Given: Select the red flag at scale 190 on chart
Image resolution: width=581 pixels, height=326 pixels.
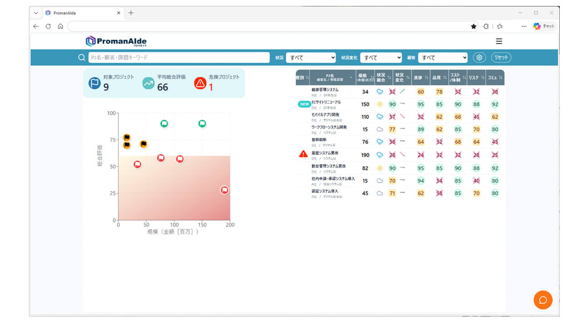Looking at the screenshot, I should pos(224,190).
